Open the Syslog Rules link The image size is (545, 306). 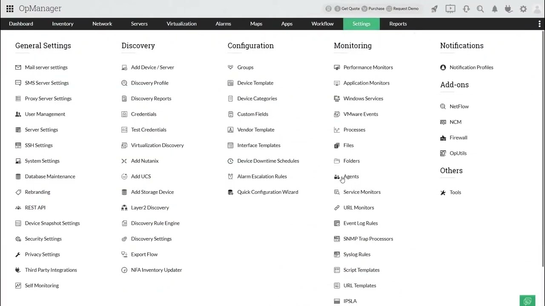point(357,254)
